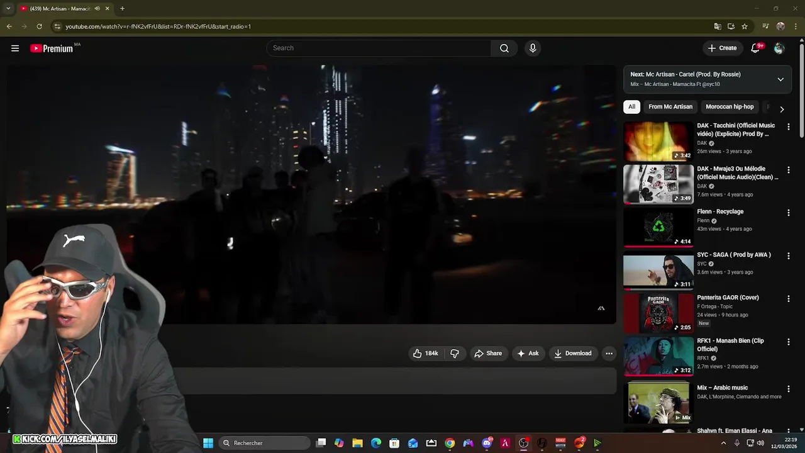Mute the tab via speaker icon
Screen dimensions: 805x453
pyautogui.click(x=97, y=9)
